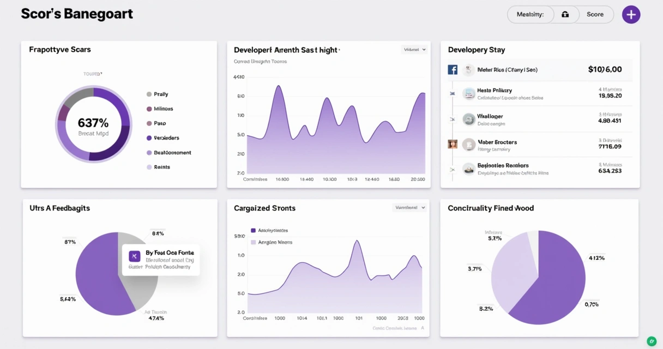Select the Score segment in header

click(595, 15)
